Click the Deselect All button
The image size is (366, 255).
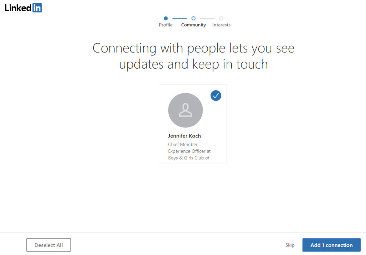49,245
